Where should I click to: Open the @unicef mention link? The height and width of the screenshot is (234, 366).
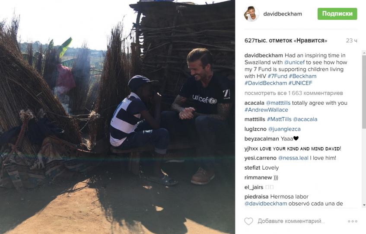[294, 62]
